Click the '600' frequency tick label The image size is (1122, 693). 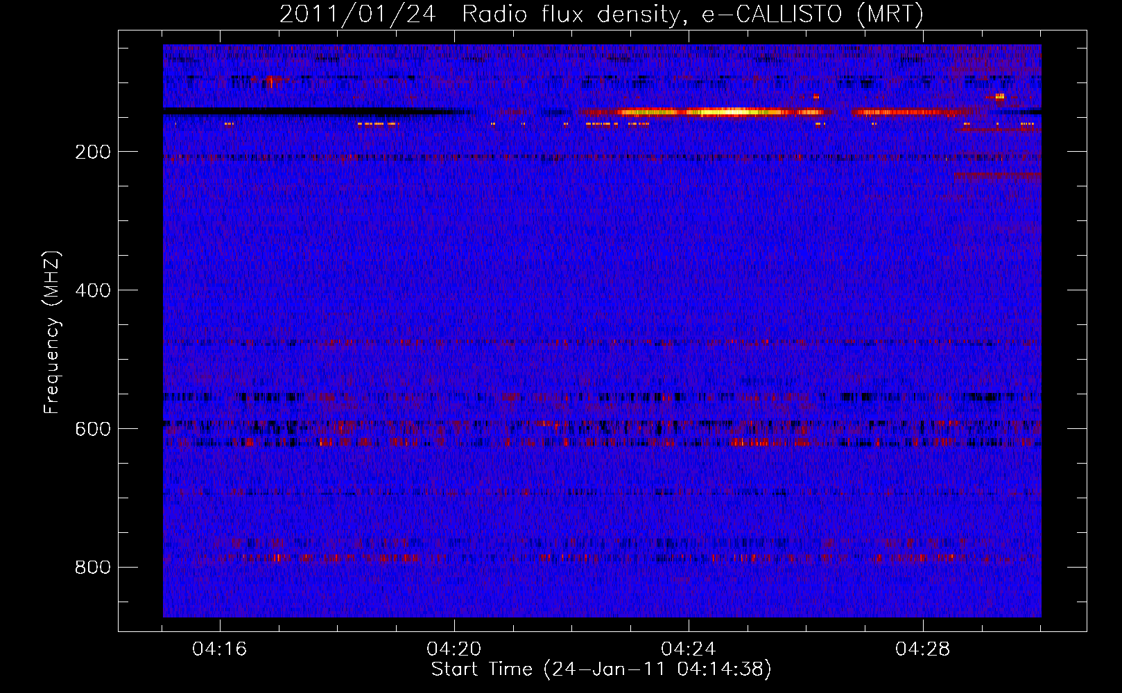tap(93, 429)
